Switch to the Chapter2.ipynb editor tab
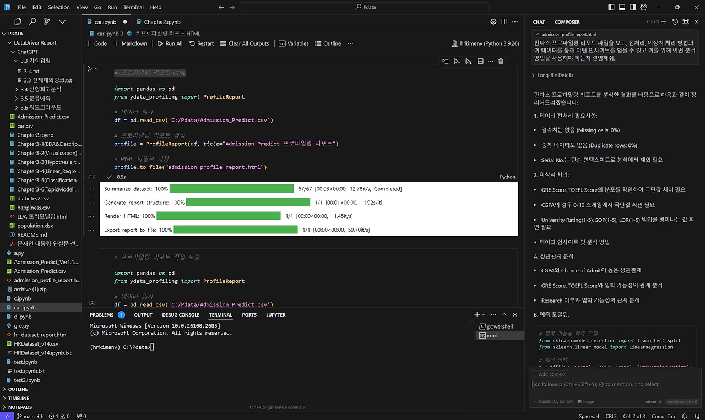 [x=162, y=22]
